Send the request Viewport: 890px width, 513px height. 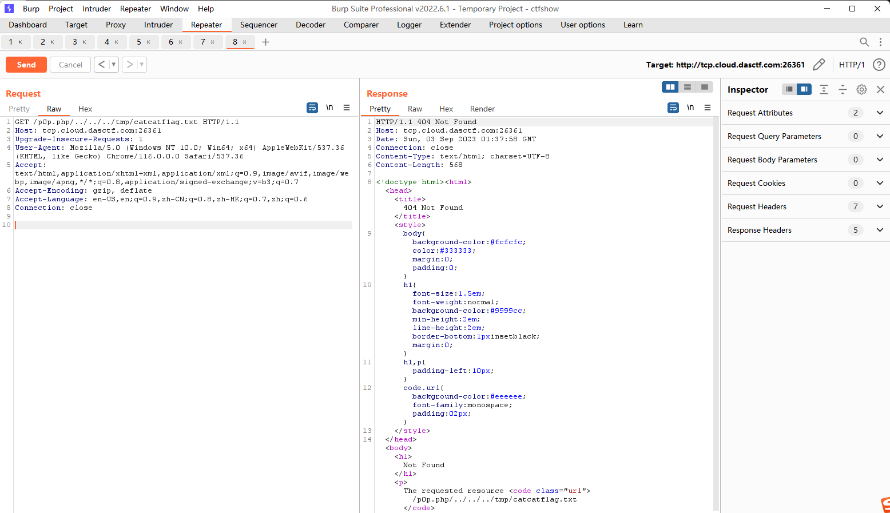[26, 65]
